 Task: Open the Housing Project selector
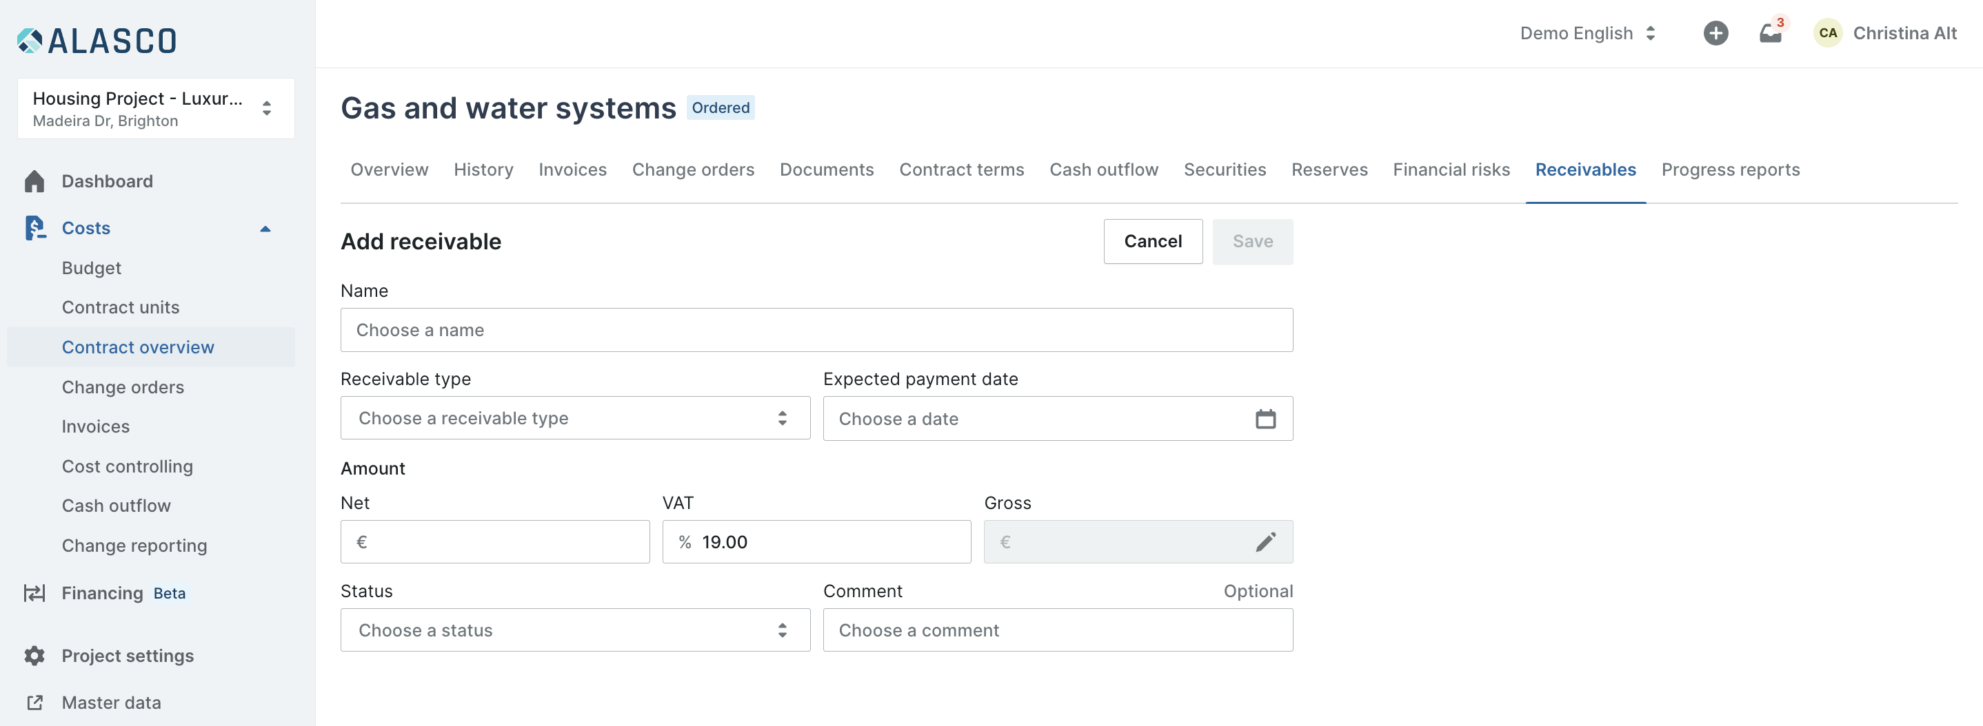[x=157, y=108]
